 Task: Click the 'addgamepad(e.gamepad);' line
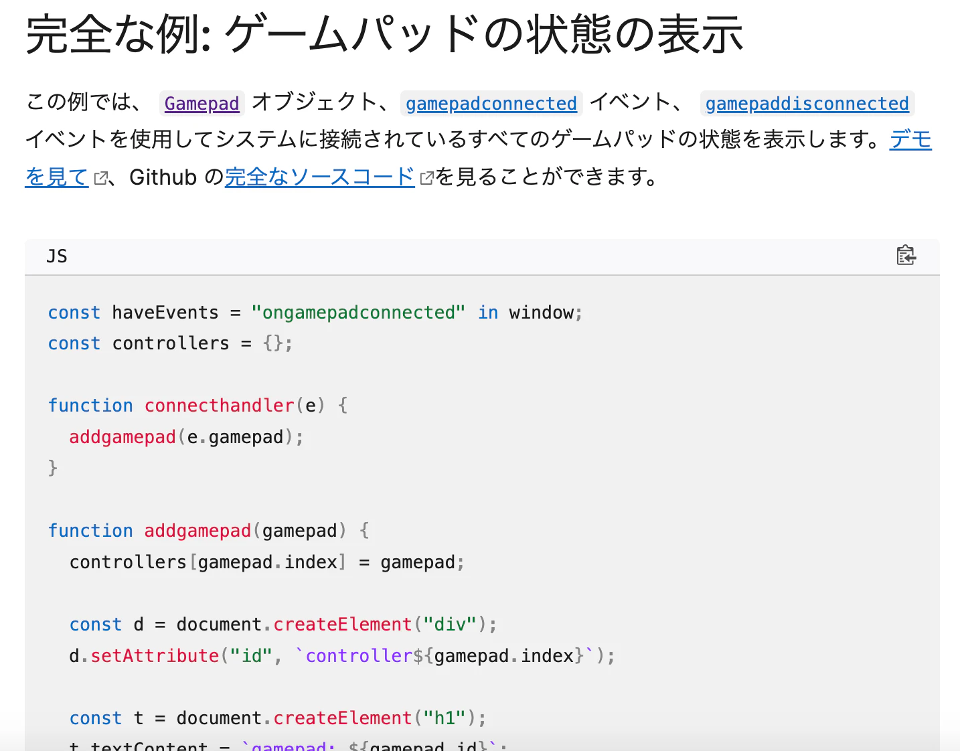click(x=187, y=437)
